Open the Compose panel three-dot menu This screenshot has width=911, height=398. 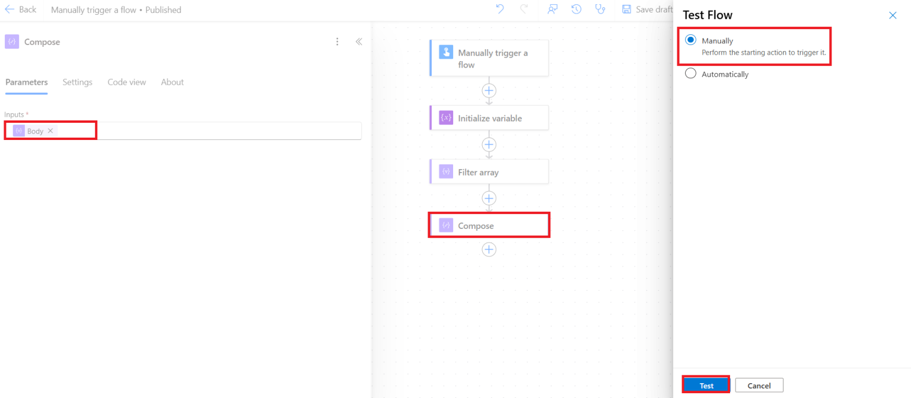click(337, 42)
